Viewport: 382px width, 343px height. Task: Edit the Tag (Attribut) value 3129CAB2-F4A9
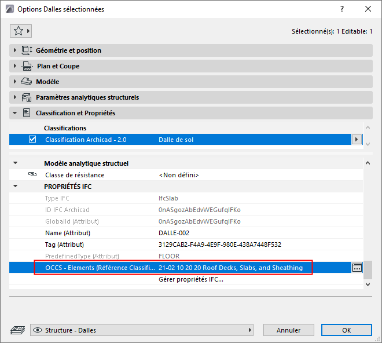point(220,245)
